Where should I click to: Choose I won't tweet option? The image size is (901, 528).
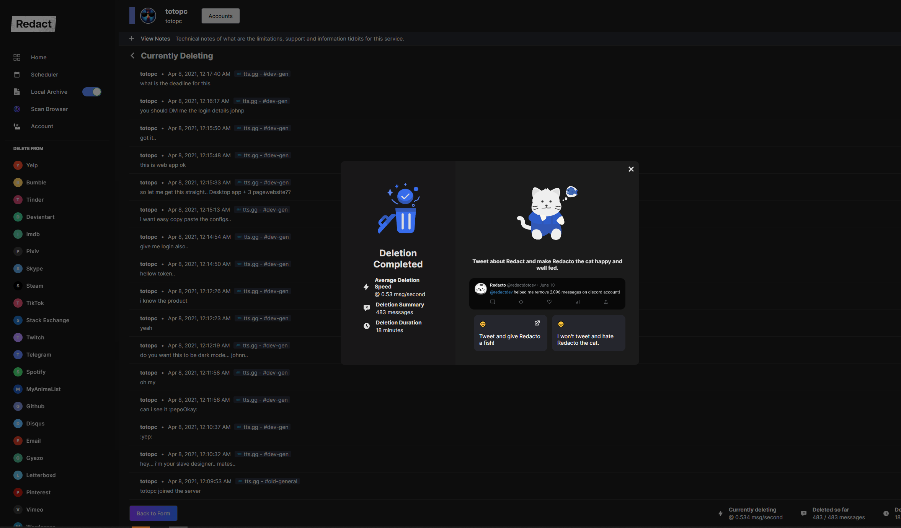(588, 333)
